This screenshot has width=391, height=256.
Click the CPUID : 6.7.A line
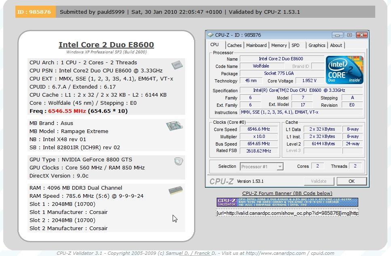[72, 87]
